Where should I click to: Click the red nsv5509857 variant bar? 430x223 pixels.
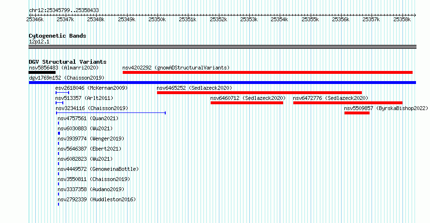[x=357, y=113]
